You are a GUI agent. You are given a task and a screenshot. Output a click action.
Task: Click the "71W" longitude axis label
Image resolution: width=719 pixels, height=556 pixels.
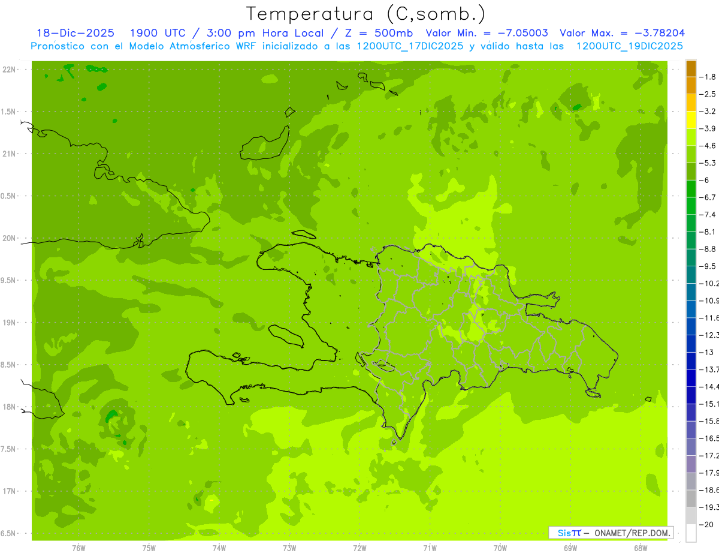click(x=430, y=548)
